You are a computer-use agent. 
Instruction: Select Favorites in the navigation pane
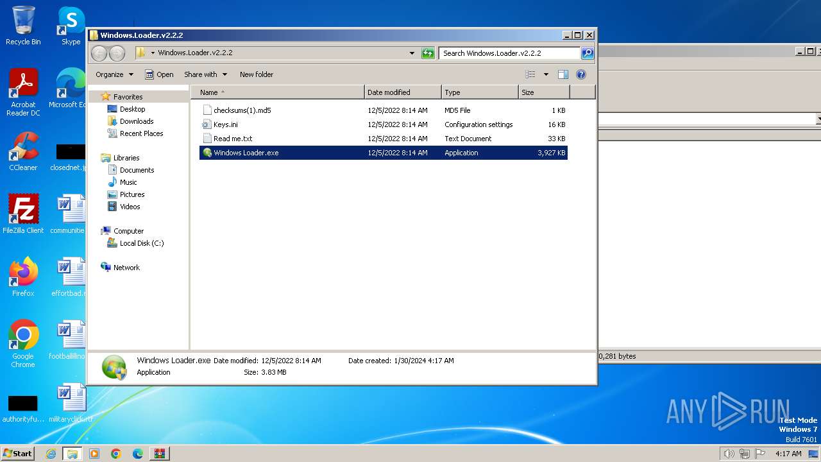tap(128, 97)
